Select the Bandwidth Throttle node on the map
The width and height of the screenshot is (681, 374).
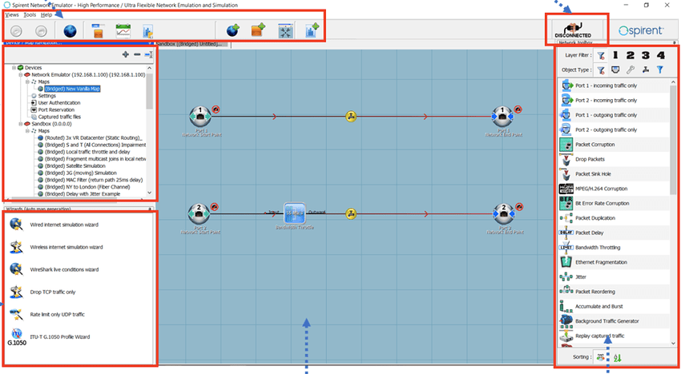pos(295,213)
